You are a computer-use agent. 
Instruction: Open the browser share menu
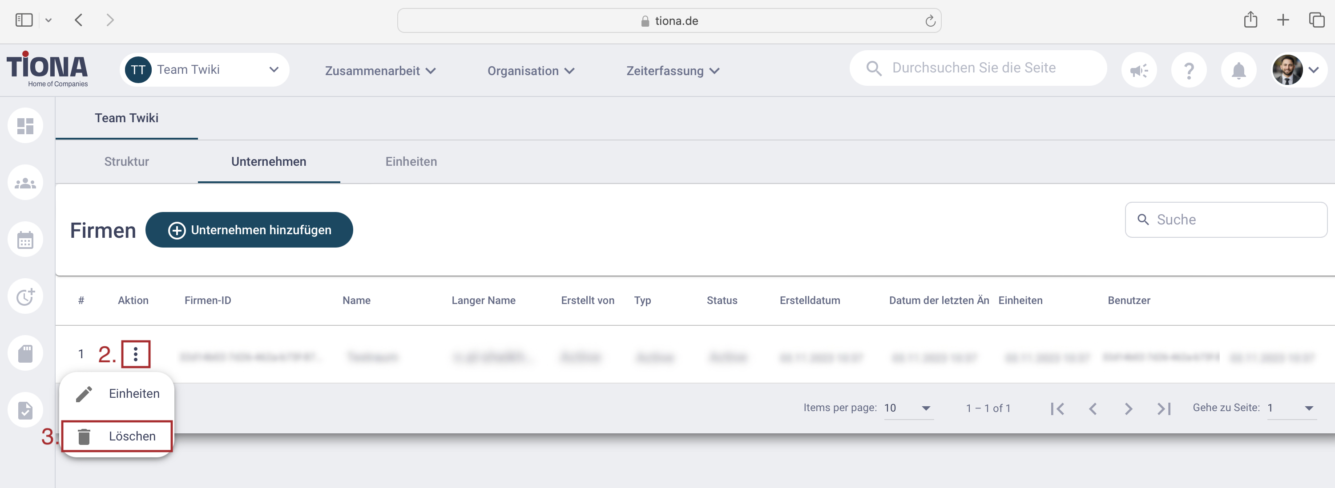pyautogui.click(x=1250, y=20)
